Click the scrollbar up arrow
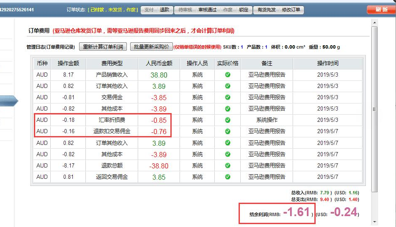 click(x=375, y=23)
